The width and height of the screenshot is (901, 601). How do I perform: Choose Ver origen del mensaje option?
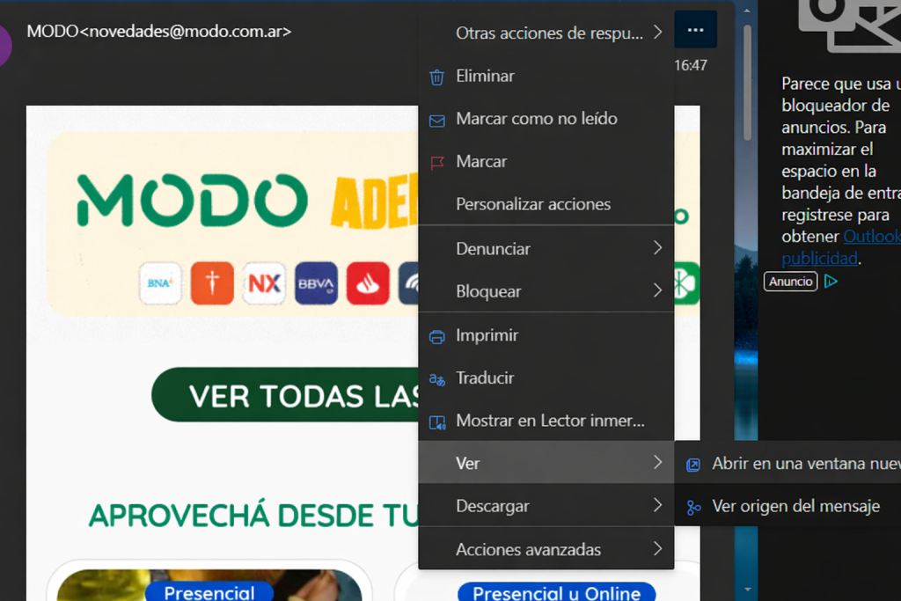coord(795,506)
